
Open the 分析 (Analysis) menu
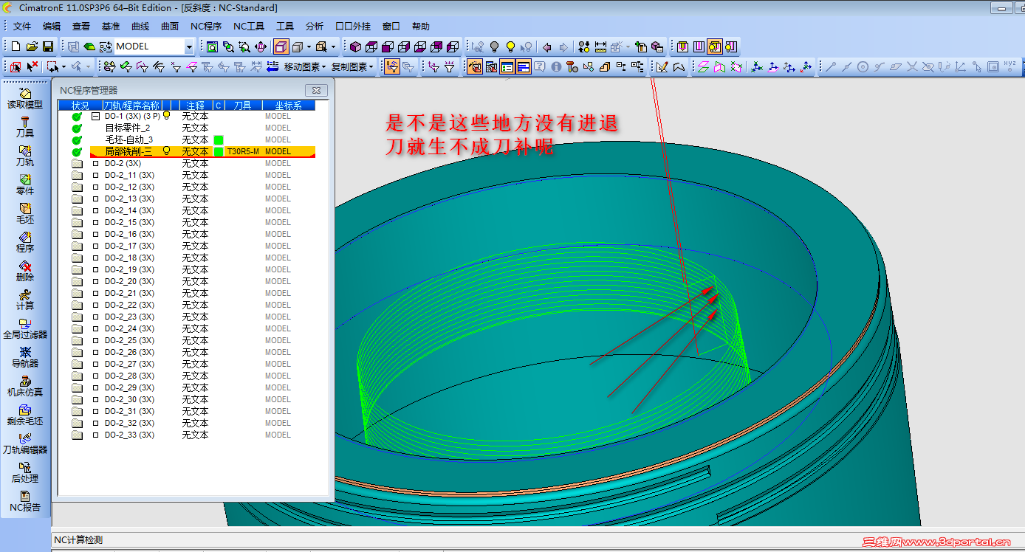click(315, 27)
